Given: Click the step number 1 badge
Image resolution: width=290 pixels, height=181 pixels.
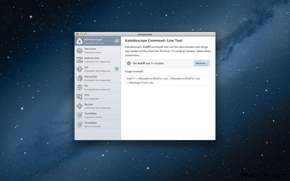Looking at the screenshot, I should (x=129, y=63).
